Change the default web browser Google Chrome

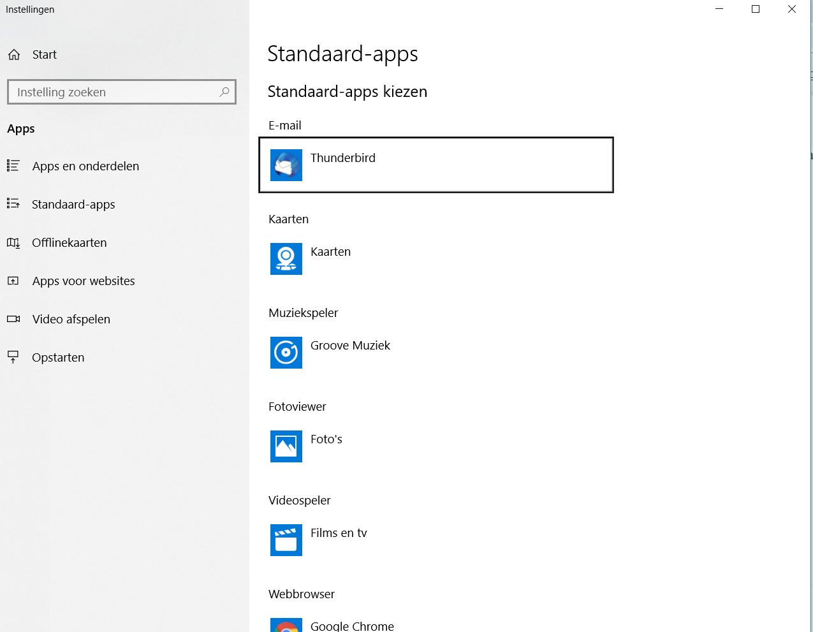[x=352, y=626]
